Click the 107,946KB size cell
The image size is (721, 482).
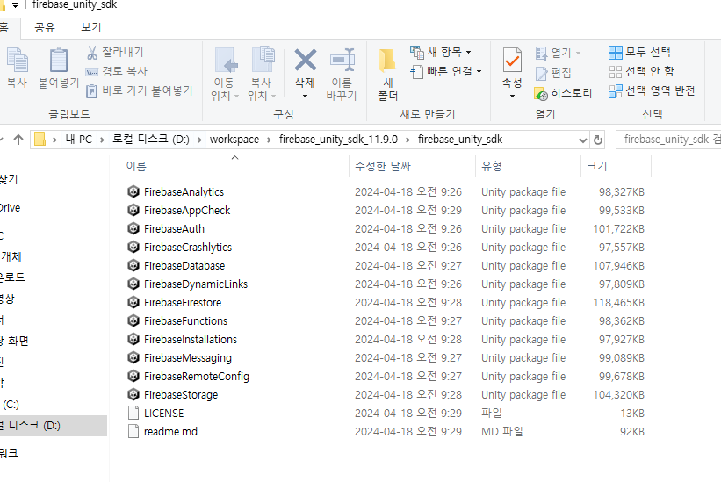point(619,265)
